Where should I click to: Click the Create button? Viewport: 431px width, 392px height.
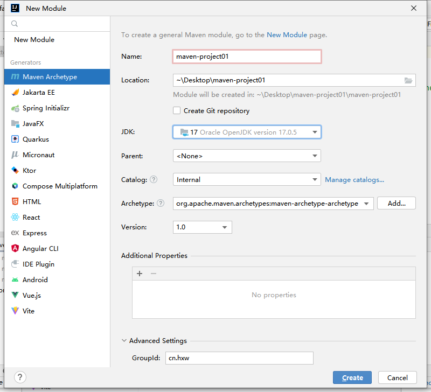[x=352, y=377]
